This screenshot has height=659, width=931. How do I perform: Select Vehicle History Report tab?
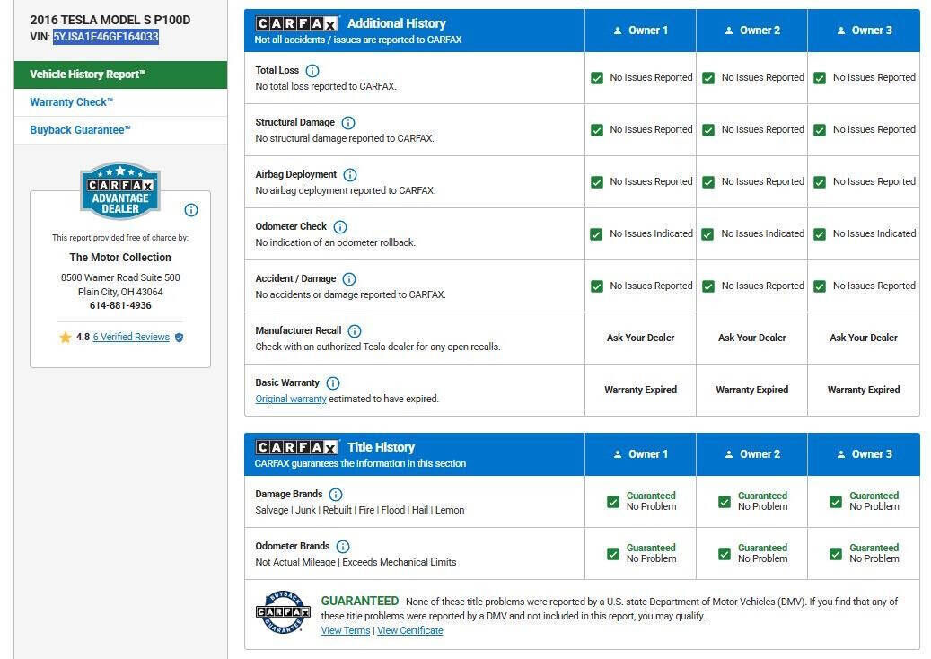click(120, 75)
